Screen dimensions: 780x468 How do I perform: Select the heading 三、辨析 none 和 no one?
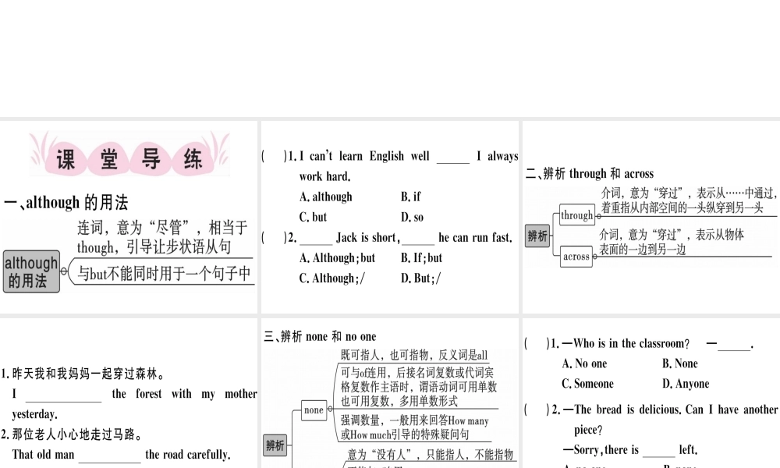pos(320,336)
